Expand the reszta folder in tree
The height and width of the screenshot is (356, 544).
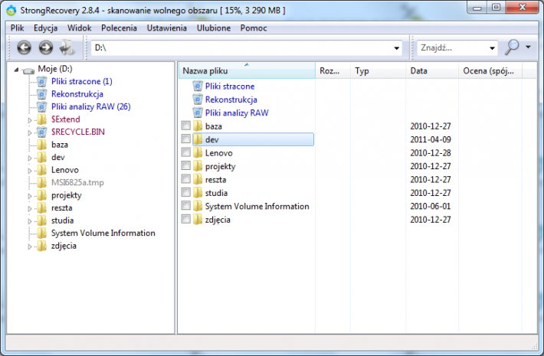click(30, 209)
